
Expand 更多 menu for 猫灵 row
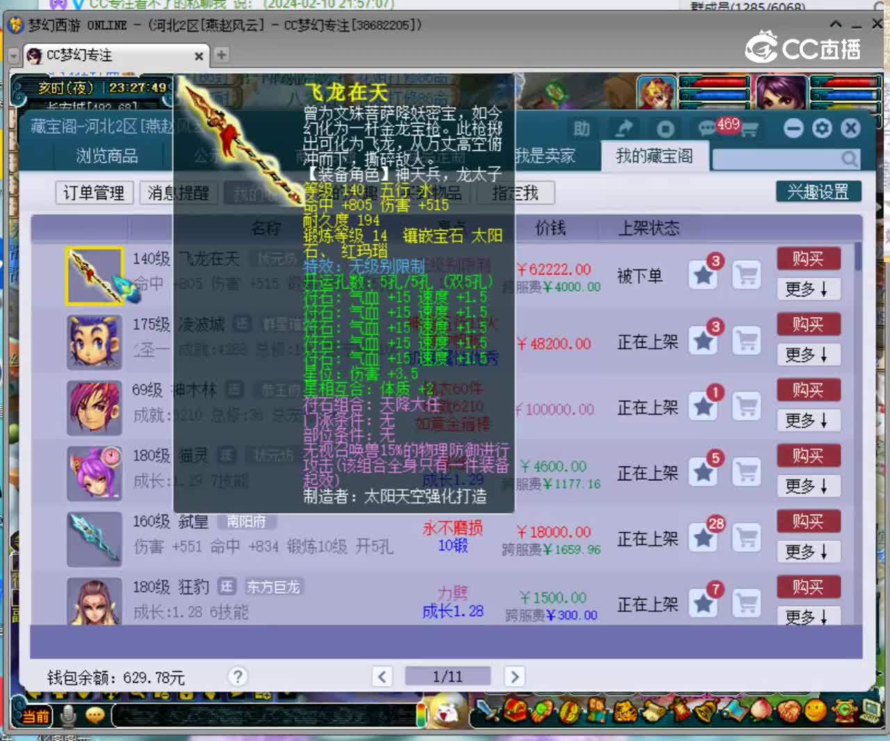(x=808, y=485)
